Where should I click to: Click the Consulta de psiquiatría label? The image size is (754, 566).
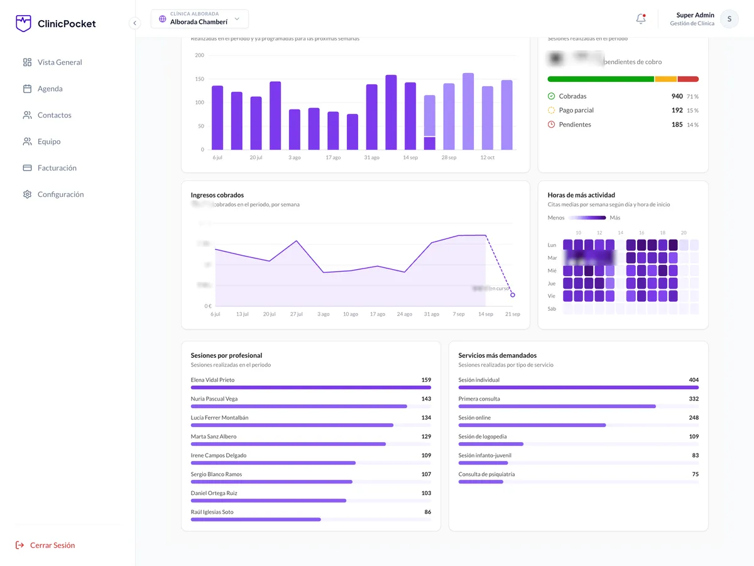click(x=486, y=474)
